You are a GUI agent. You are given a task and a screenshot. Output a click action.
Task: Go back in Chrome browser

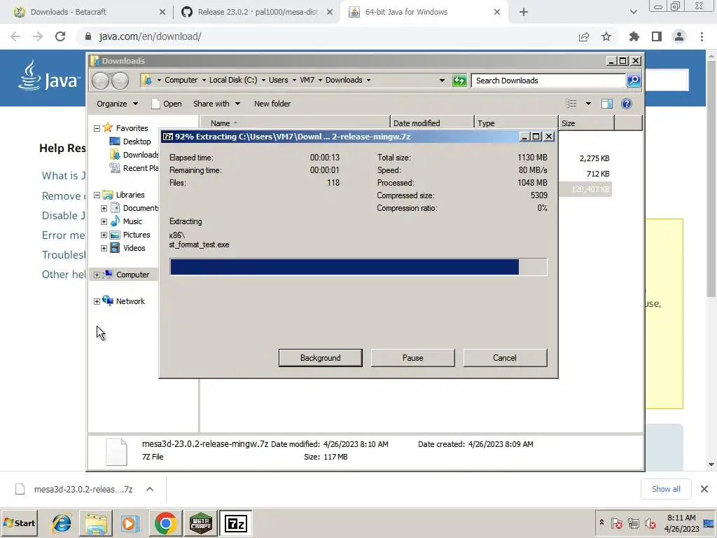(x=15, y=36)
